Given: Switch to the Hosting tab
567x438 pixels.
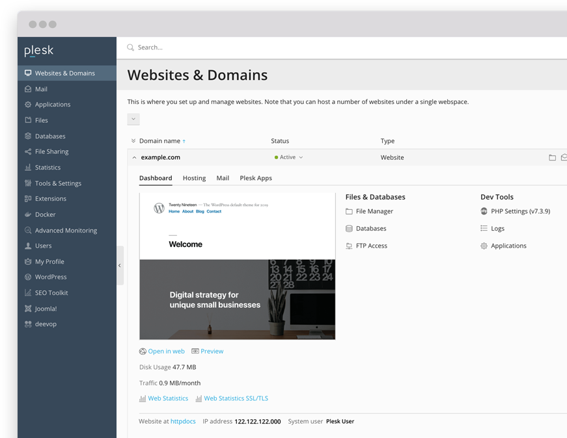Looking at the screenshot, I should [194, 178].
